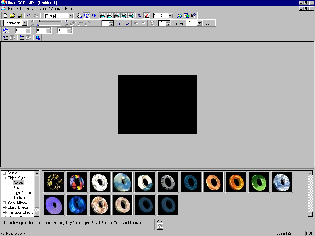Toggle the Loop animation button
Image resolution: width=315 pixels, height=236 pixels.
127,23
